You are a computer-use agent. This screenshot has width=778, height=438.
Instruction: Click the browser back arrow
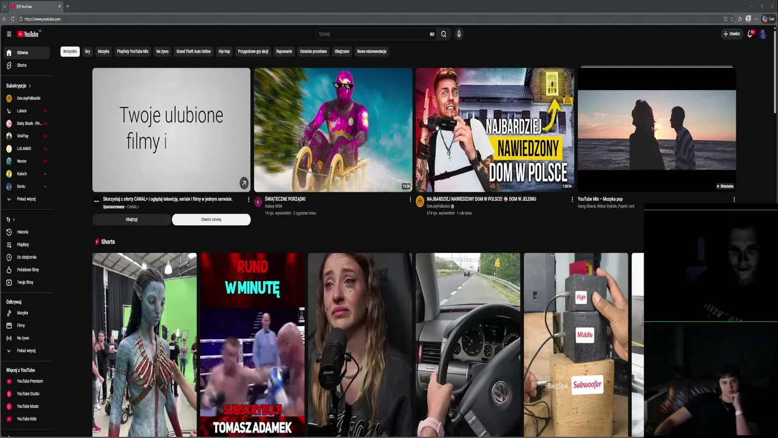[4, 19]
